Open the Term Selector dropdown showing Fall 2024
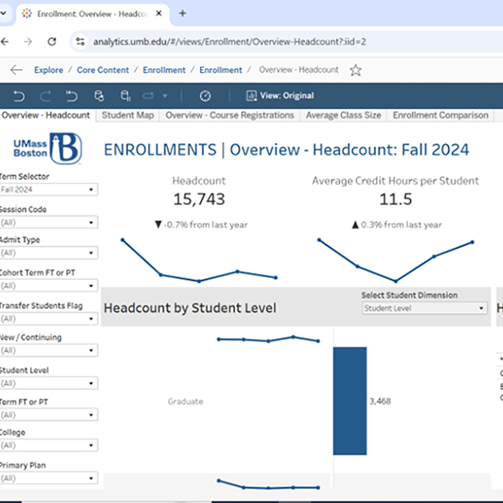 click(x=49, y=189)
